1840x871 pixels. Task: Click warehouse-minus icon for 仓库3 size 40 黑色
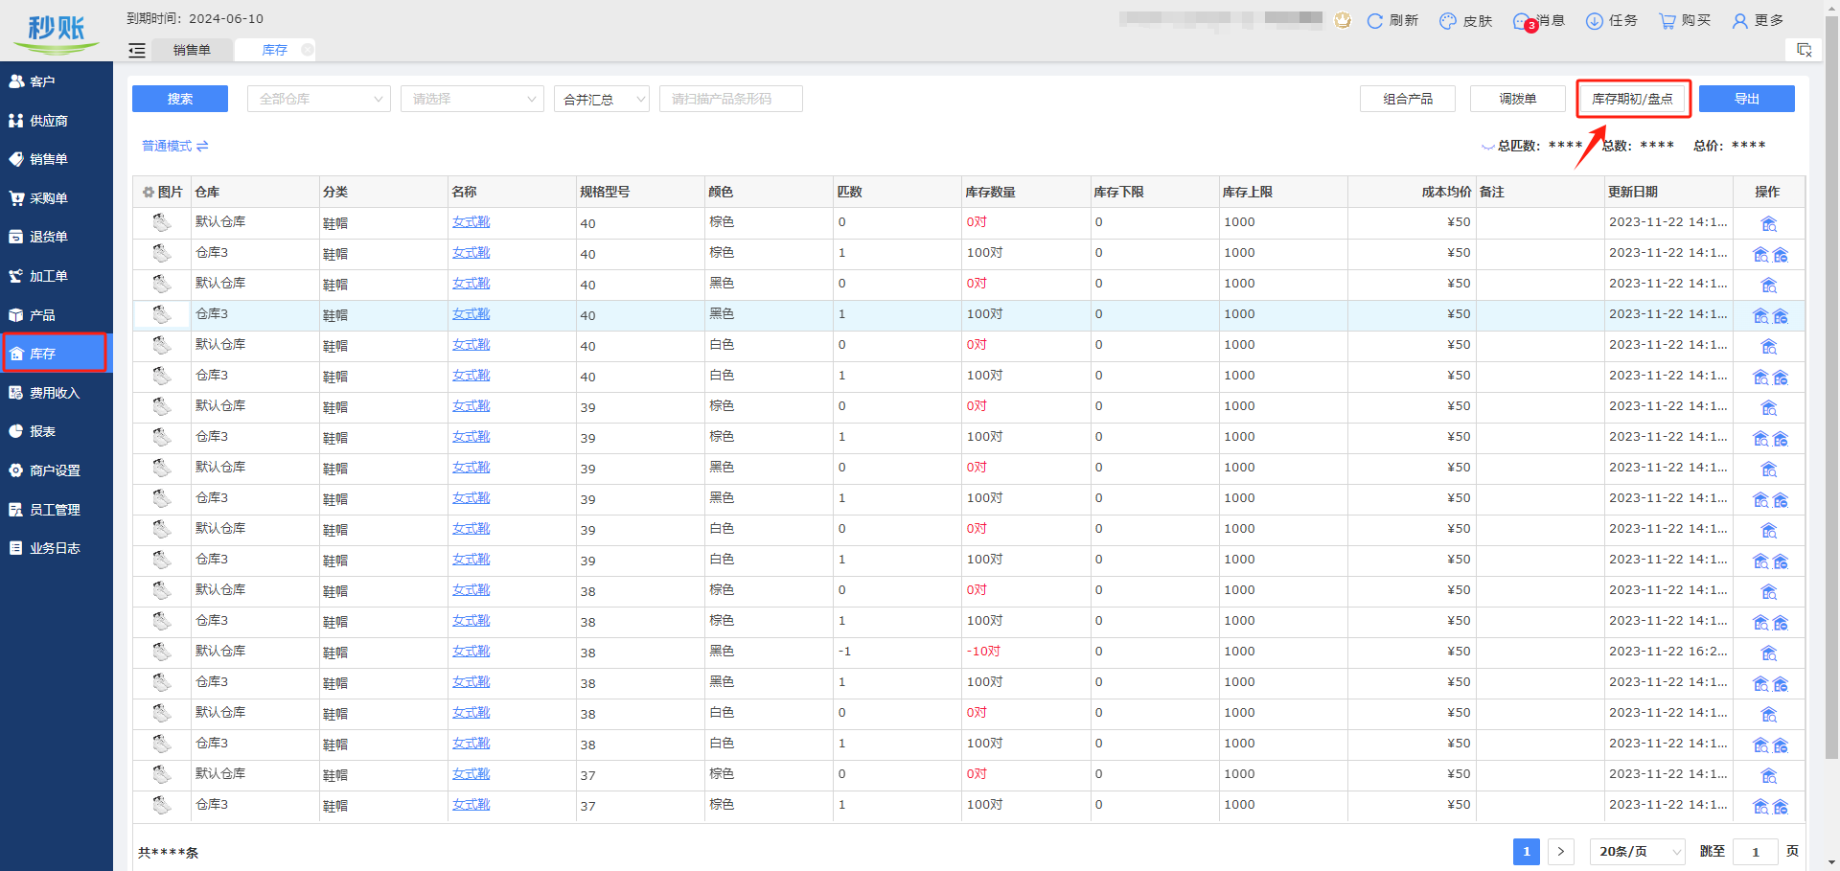pyautogui.click(x=1781, y=316)
